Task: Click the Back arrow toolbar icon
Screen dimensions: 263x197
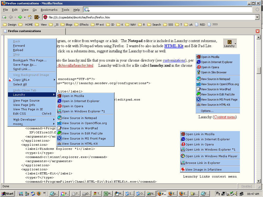Action: pyautogui.click(x=11, y=17)
